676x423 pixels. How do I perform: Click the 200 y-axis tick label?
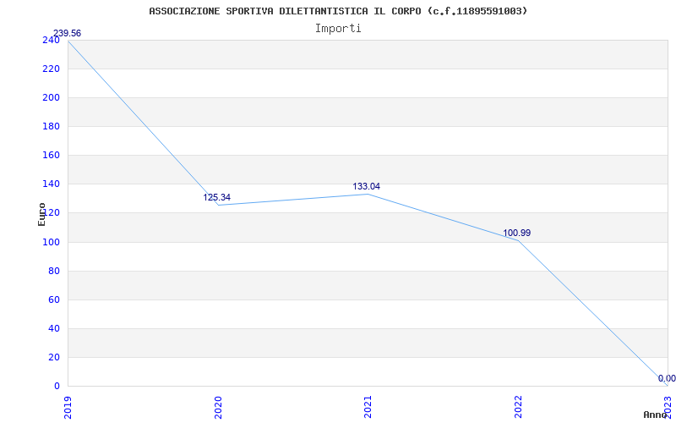click(51, 97)
